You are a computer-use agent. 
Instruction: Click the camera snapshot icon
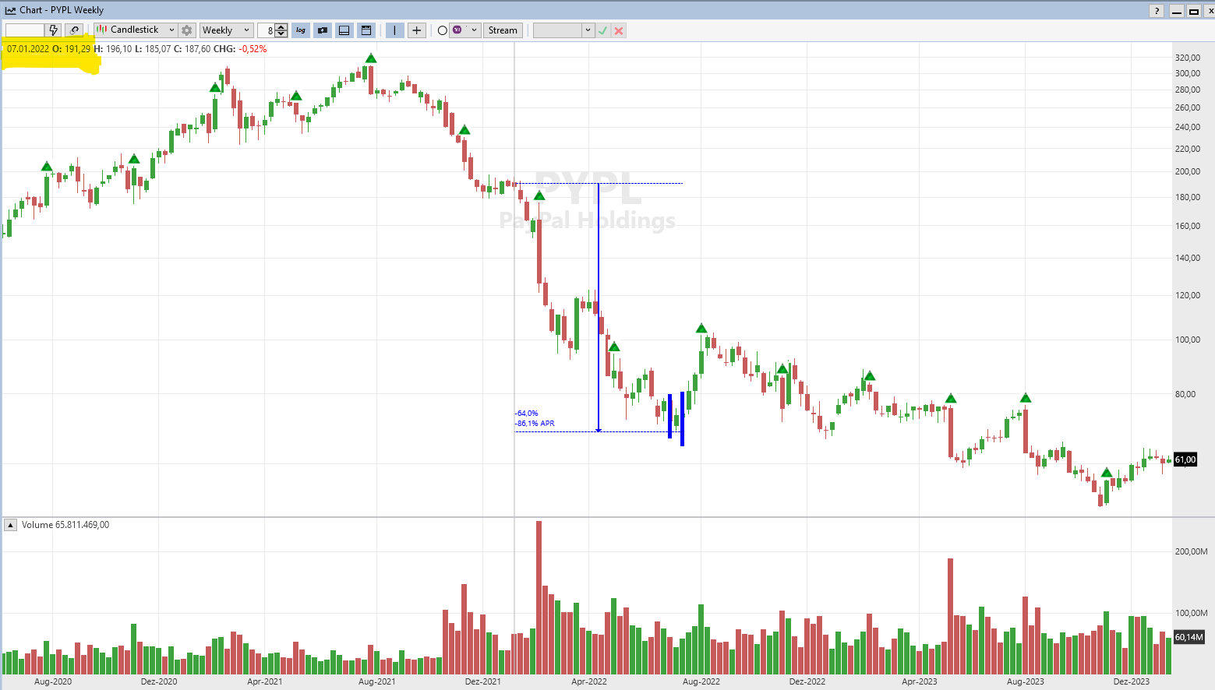pyautogui.click(x=323, y=30)
